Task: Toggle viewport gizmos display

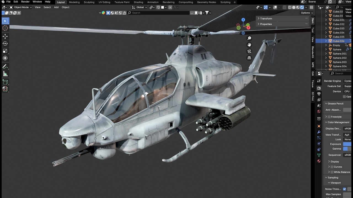Action: coord(266,7)
